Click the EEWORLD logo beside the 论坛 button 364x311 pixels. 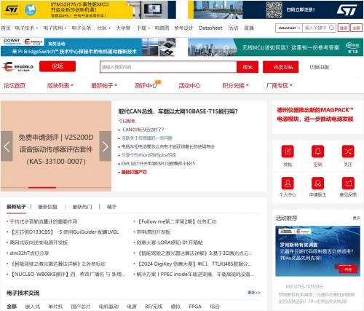[x=17, y=66]
